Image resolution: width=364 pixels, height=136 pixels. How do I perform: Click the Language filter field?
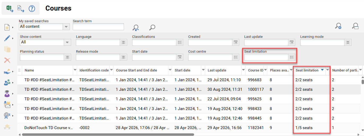[x=98, y=42]
